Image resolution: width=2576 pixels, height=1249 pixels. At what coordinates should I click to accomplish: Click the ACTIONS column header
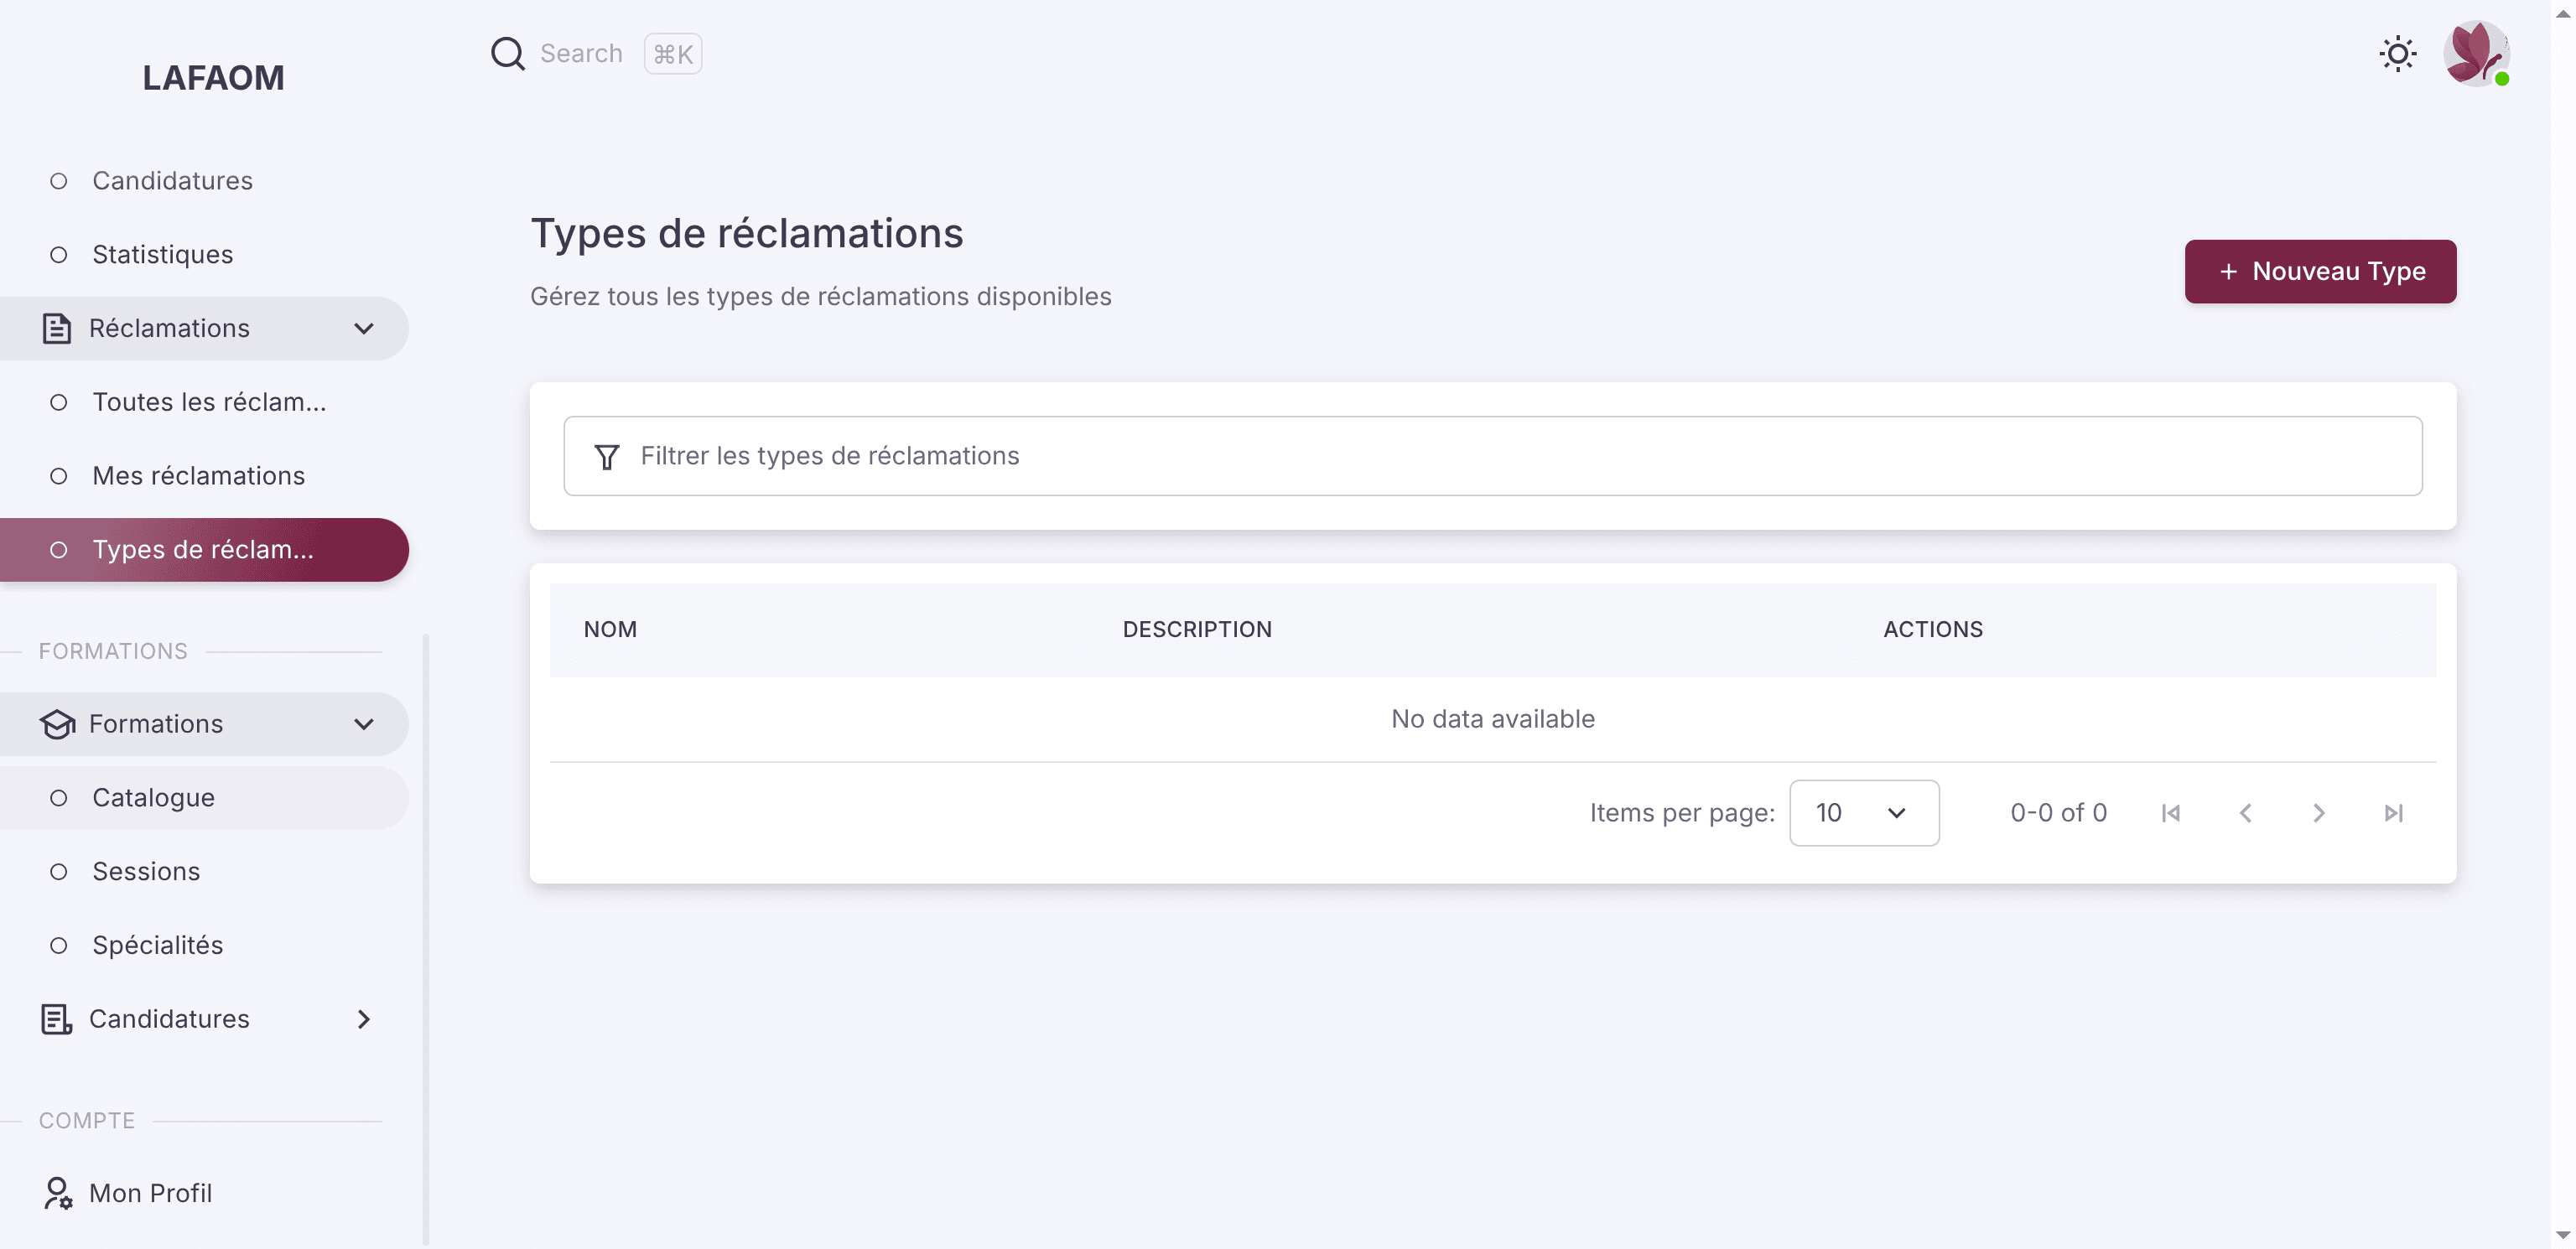pyautogui.click(x=1933, y=629)
